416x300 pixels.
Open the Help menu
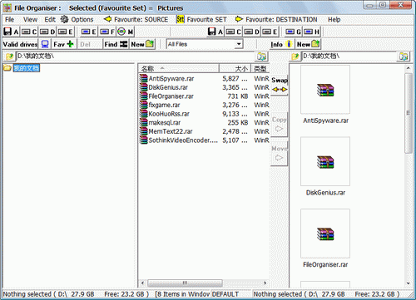click(x=334, y=20)
